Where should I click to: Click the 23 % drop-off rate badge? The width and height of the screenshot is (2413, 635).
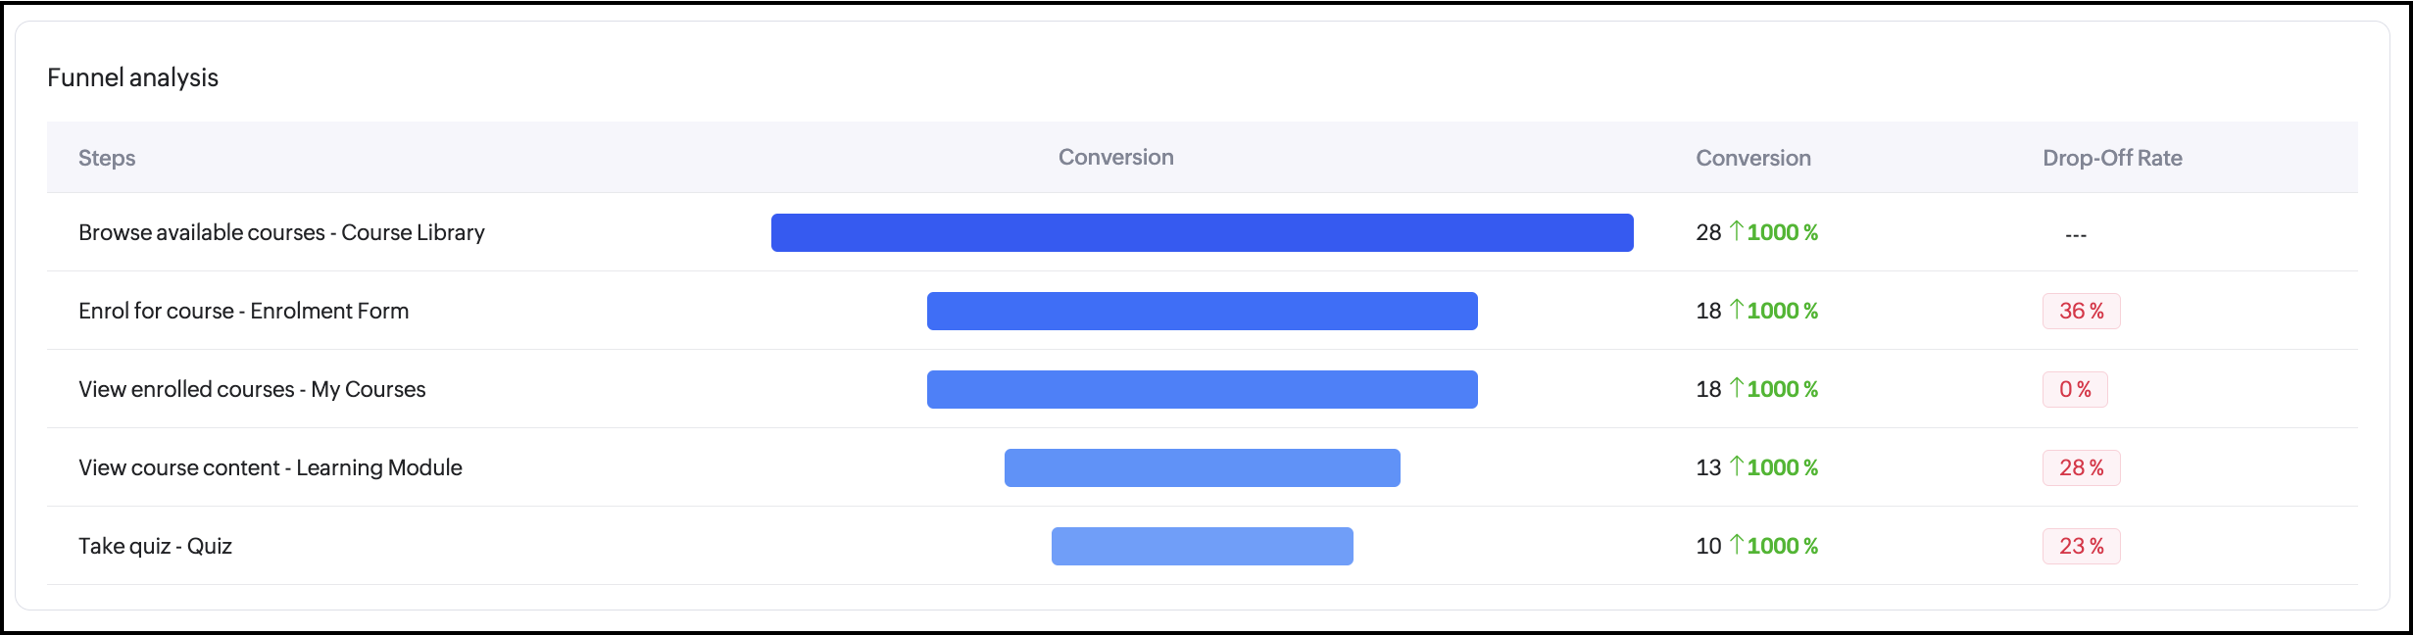2081,547
